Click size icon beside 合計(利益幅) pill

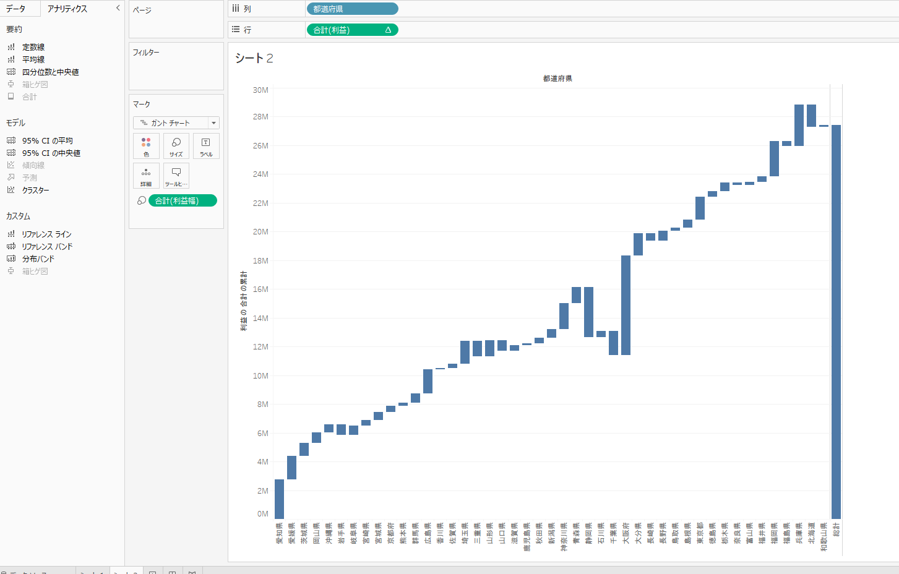click(x=142, y=200)
